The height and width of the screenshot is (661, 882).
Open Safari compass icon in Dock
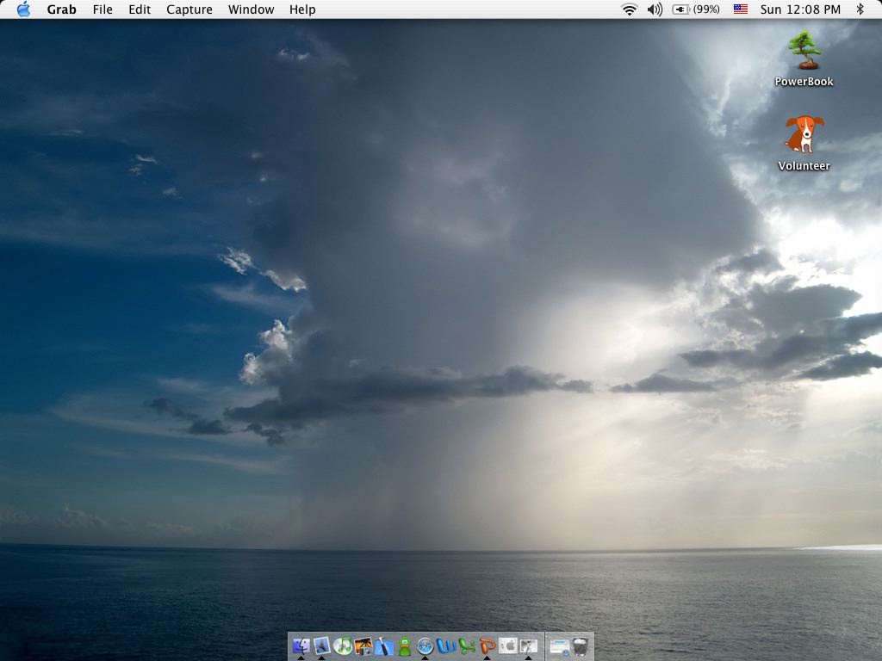click(425, 646)
